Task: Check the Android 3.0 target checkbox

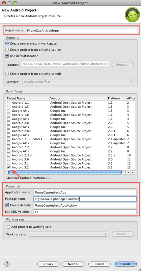Action: click(8, 159)
